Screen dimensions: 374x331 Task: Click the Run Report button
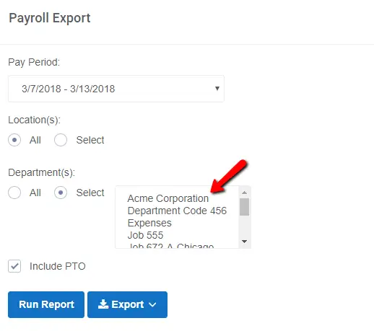coord(46,304)
